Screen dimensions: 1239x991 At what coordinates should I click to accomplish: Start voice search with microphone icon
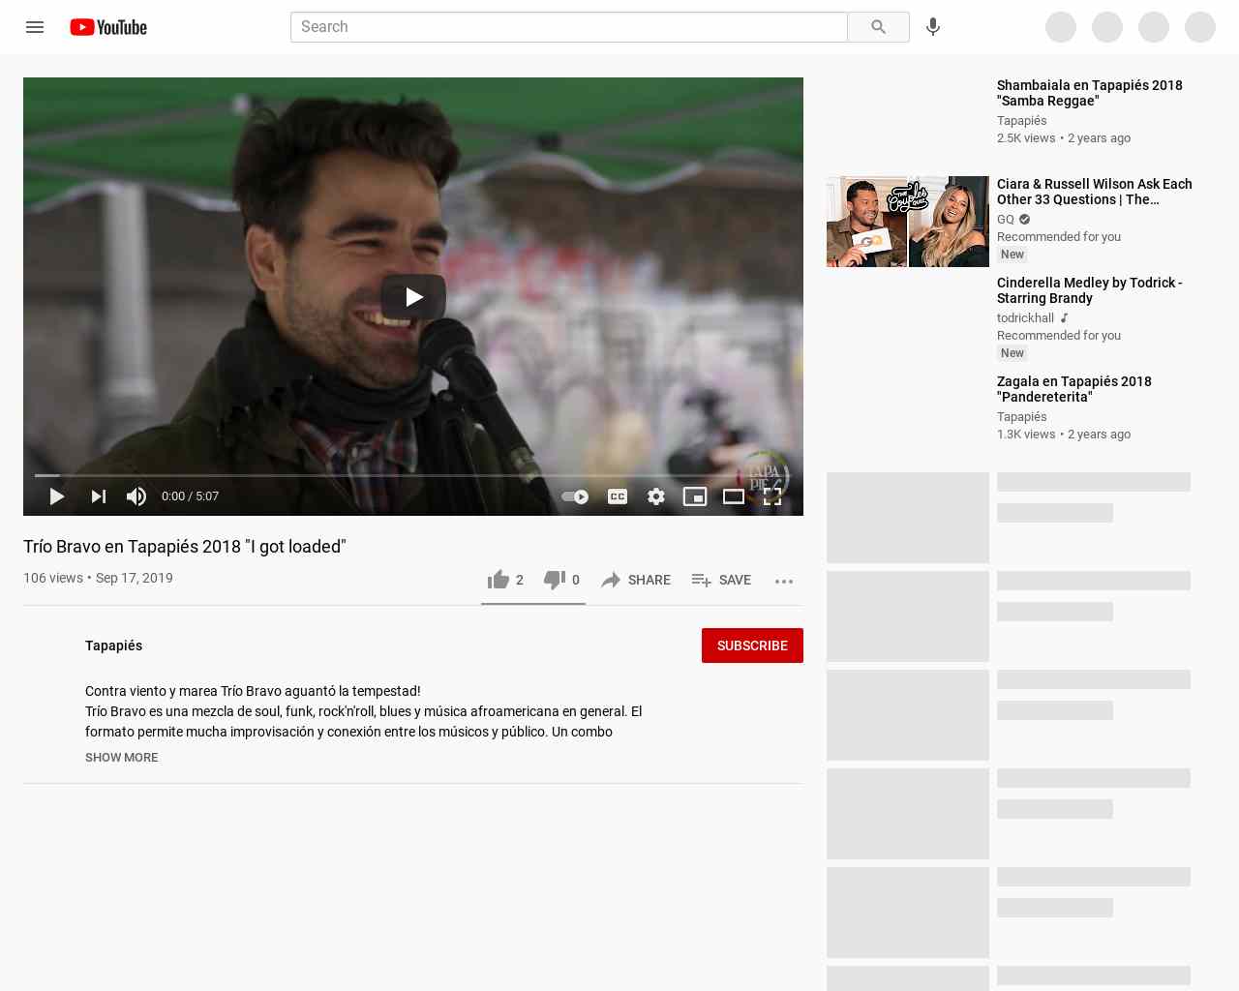(x=933, y=27)
